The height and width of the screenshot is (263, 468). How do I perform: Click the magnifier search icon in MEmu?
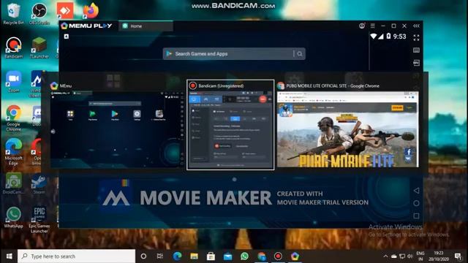300,53
